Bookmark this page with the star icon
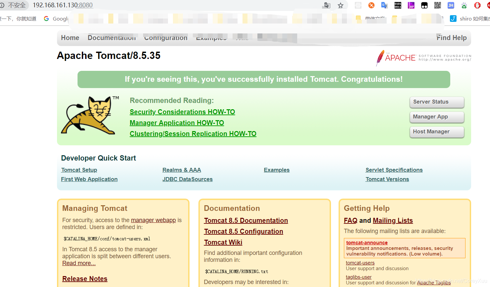Image resolution: width=490 pixels, height=287 pixels. click(341, 5)
